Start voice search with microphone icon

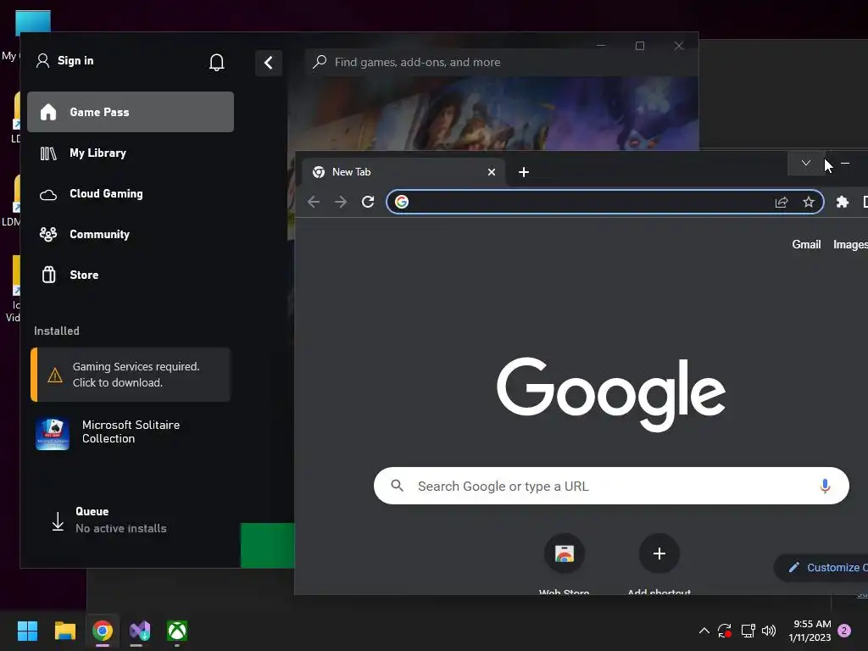pos(825,486)
